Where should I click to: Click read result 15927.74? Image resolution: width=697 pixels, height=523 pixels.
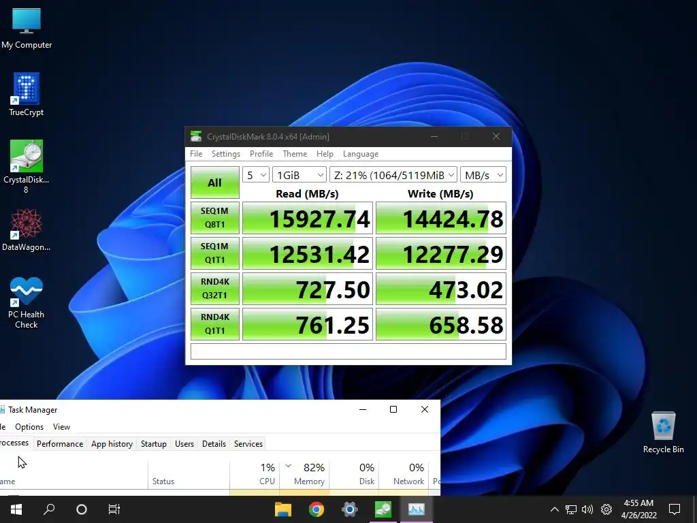(x=308, y=218)
